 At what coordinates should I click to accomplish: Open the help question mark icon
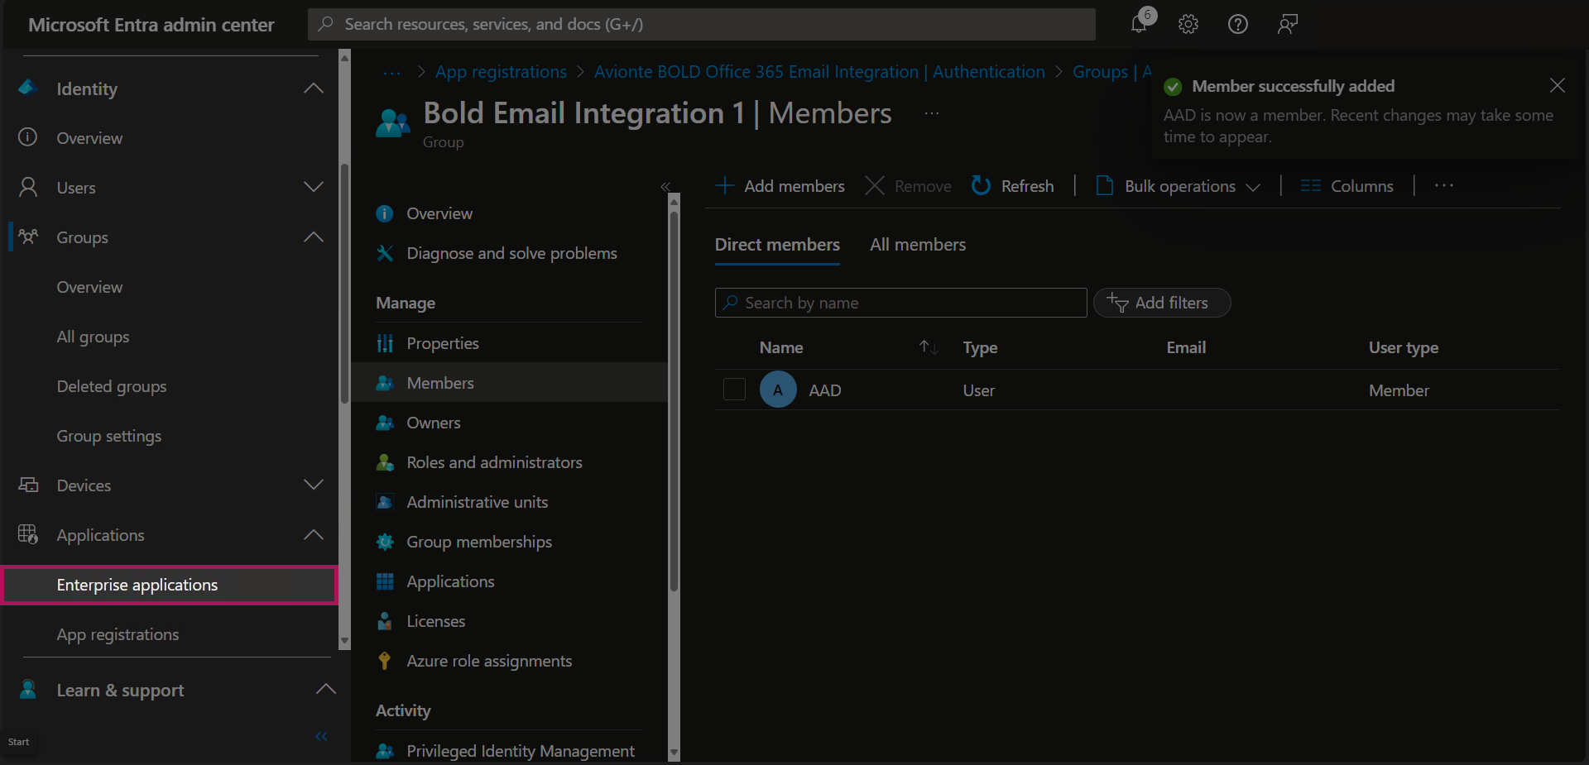click(x=1238, y=24)
